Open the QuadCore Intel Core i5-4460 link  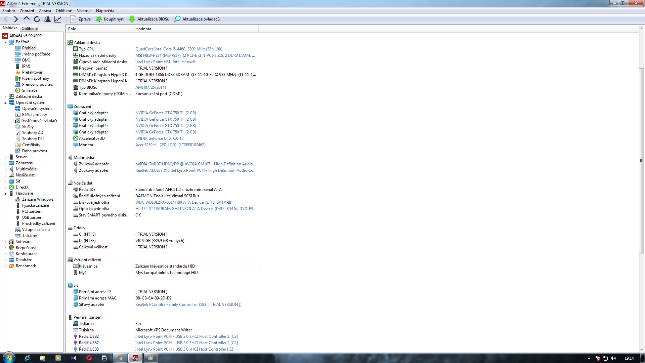click(x=179, y=49)
